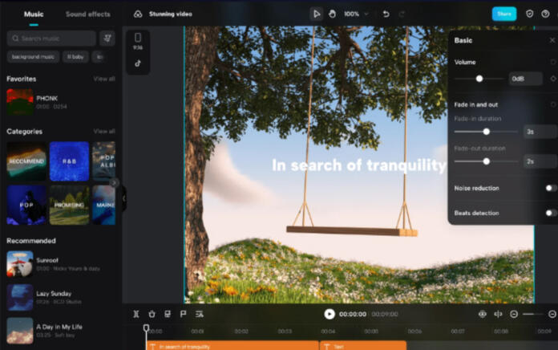This screenshot has height=350, width=558.
Task: Select the A Day in My Life track
Action: pos(60,331)
